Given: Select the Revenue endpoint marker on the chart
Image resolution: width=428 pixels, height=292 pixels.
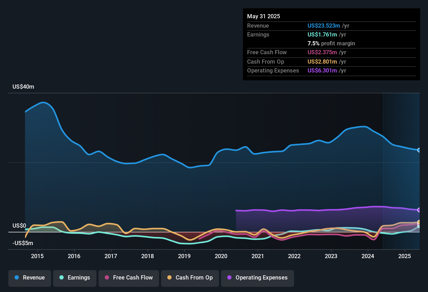Looking at the screenshot, I should coord(419,150).
